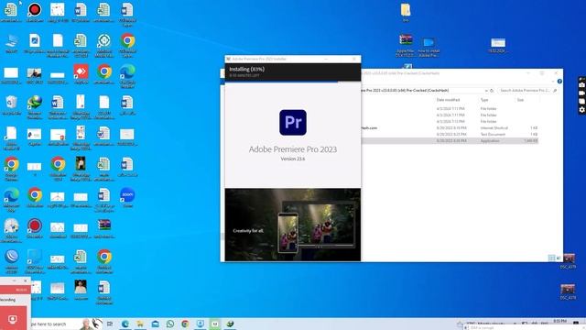Click the video camera icon in recorder sidebar
This screenshot has height=330, width=586.
point(582,93)
